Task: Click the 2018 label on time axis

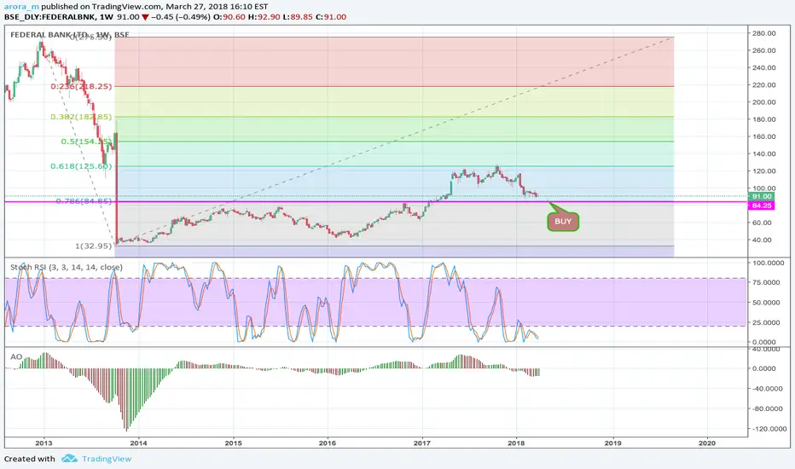Action: pyautogui.click(x=516, y=443)
